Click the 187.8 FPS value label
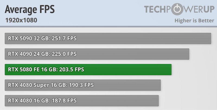217x110 pixels. point(64,101)
